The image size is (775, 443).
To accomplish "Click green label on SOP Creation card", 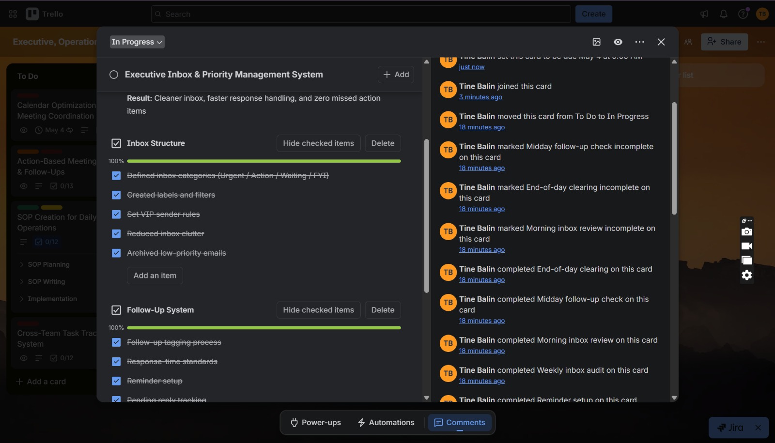I will coord(28,208).
